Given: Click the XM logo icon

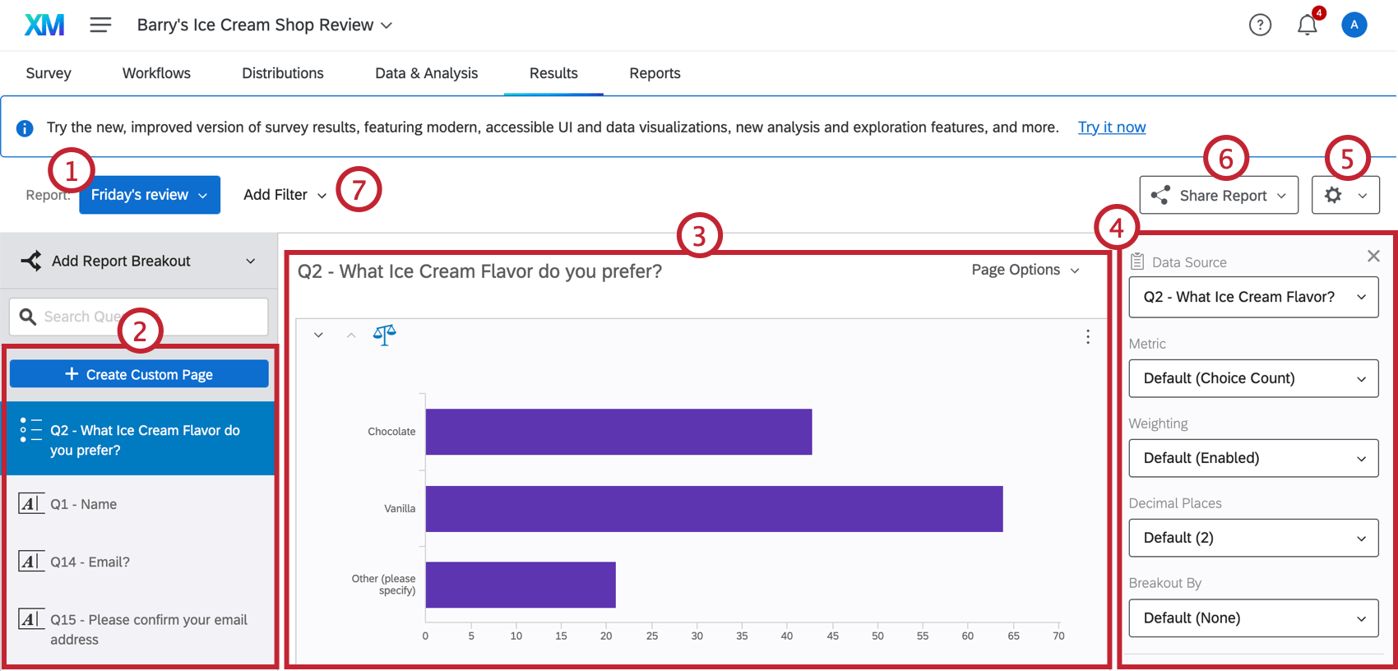Looking at the screenshot, I should click(x=44, y=25).
